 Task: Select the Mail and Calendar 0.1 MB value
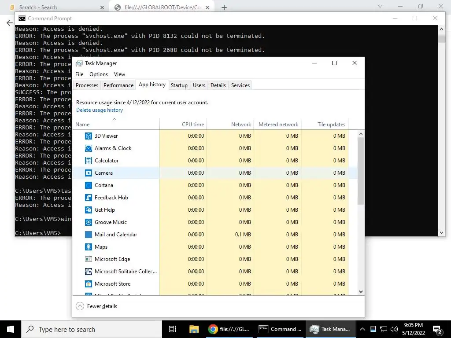(243, 235)
